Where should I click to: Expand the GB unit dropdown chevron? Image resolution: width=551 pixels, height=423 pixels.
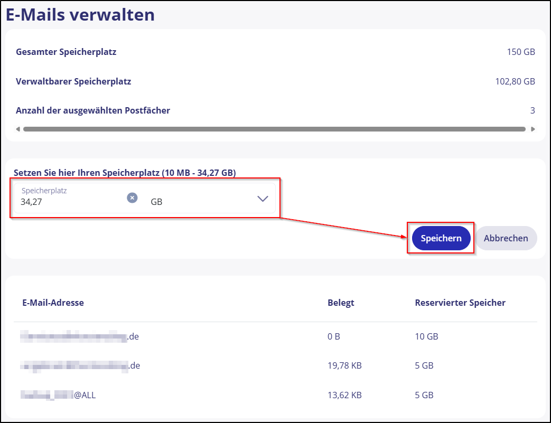[263, 199]
